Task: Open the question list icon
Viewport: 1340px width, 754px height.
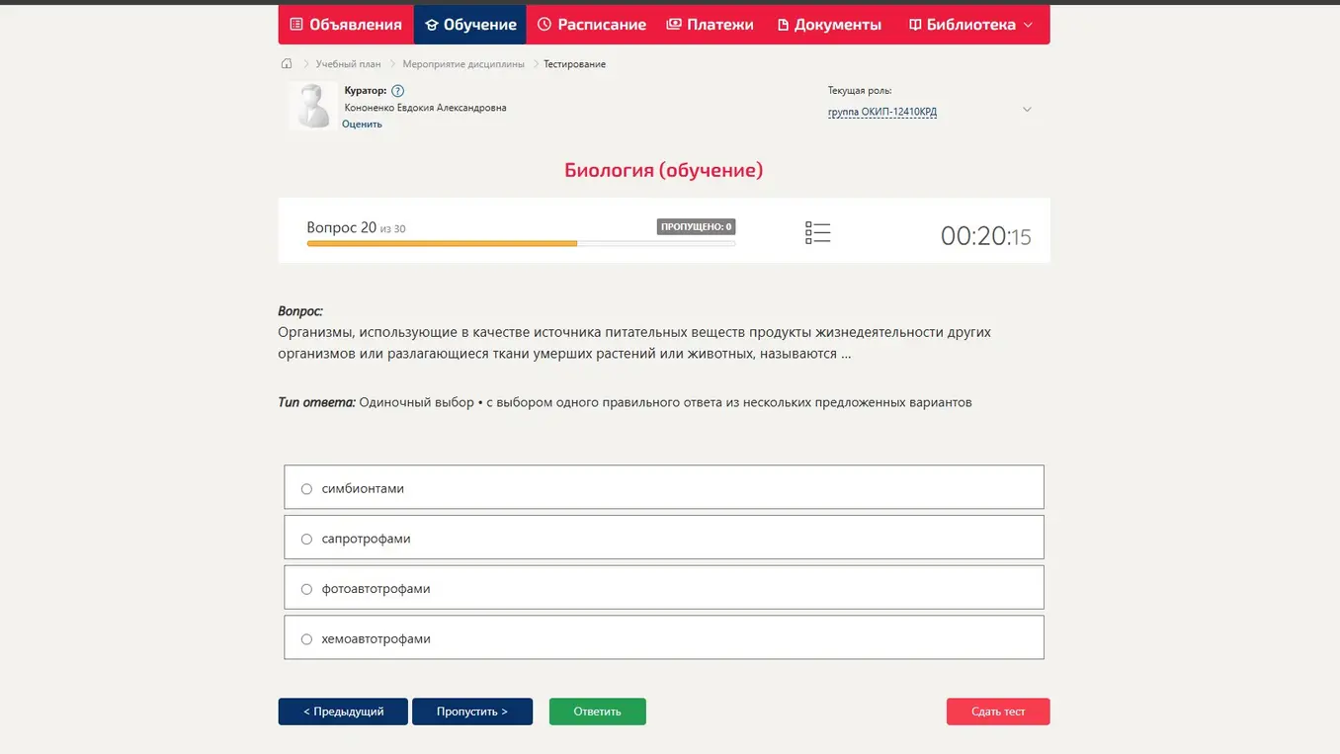Action: pyautogui.click(x=817, y=233)
